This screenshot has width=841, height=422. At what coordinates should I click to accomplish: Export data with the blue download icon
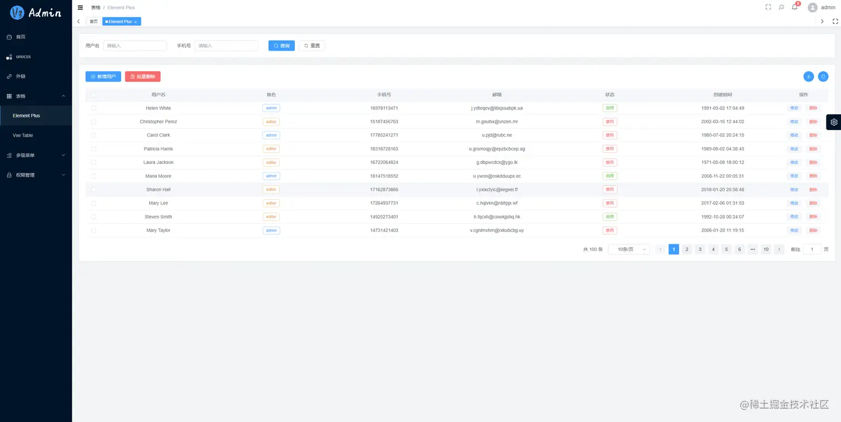pos(809,76)
